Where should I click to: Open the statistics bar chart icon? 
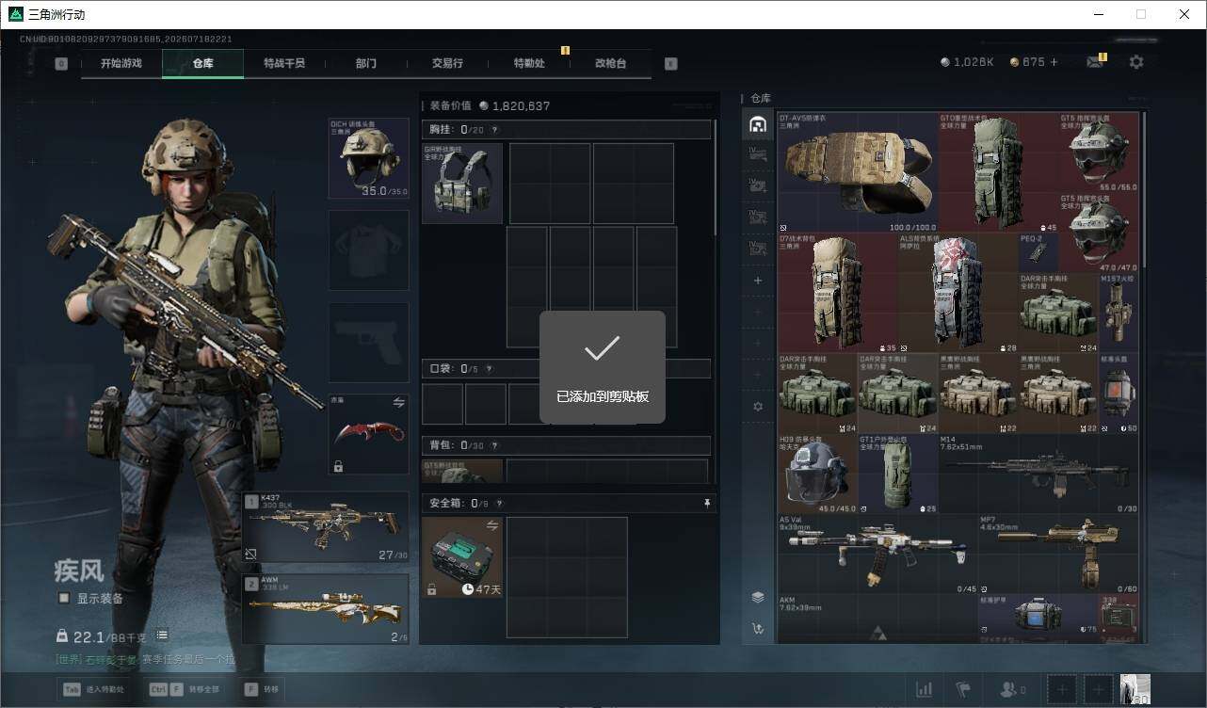coord(925,689)
